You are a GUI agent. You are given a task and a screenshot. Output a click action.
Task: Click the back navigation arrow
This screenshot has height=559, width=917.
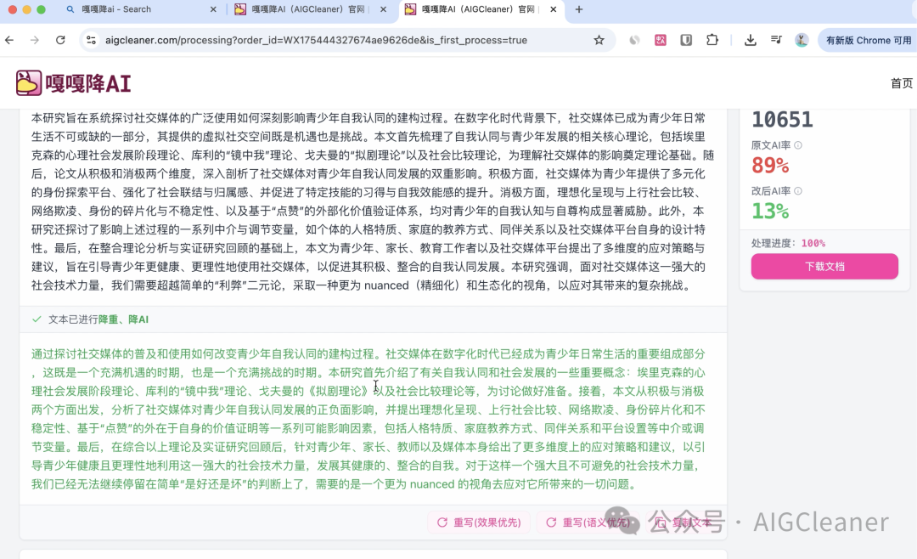coord(9,40)
